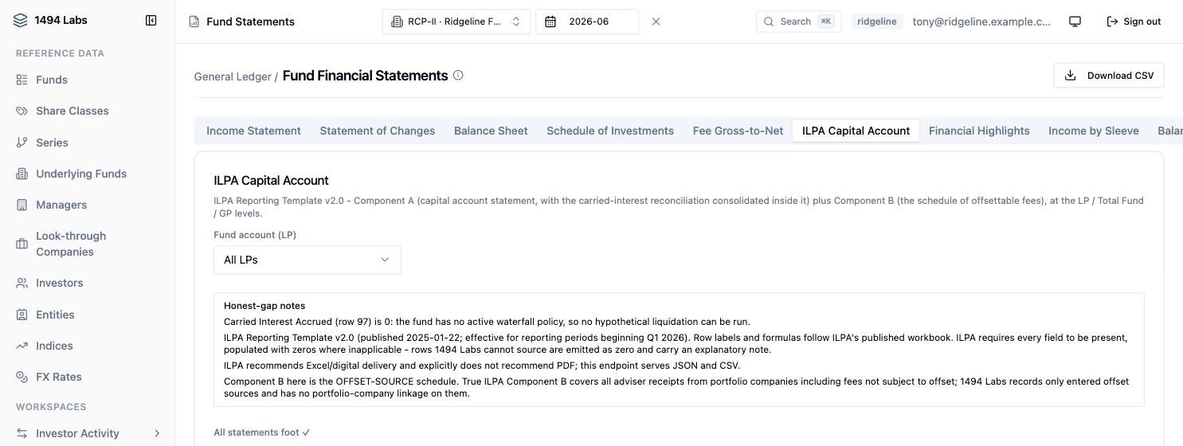
Task: Click the download icon in Download CSV
Action: [x=1071, y=75]
